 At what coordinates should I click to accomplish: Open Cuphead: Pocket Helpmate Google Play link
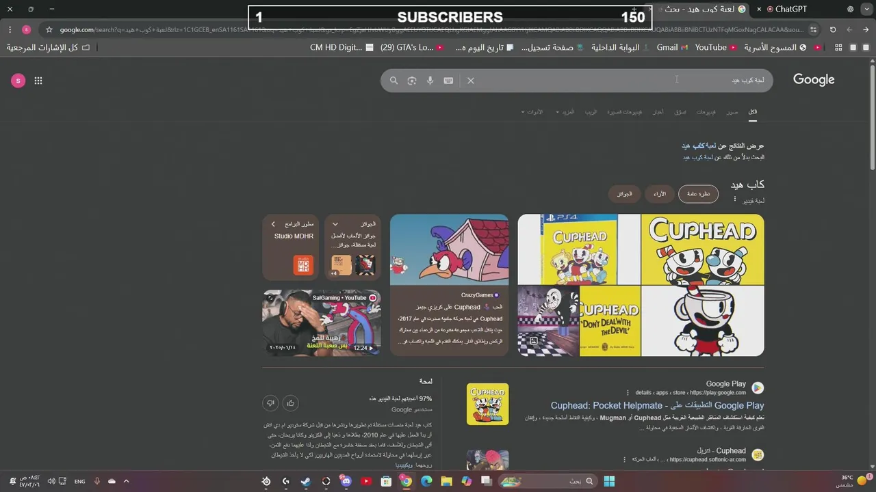(x=658, y=405)
